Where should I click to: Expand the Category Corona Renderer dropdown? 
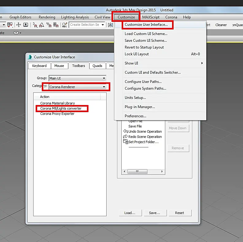104,87
